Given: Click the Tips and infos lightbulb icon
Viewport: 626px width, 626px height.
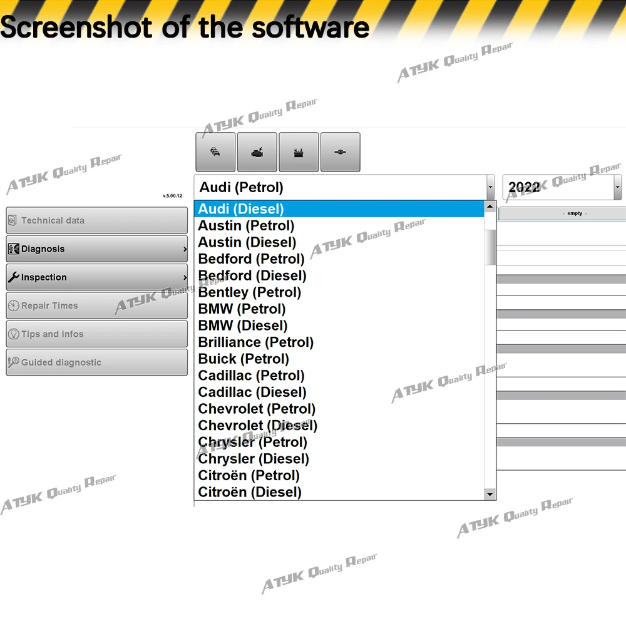Looking at the screenshot, I should [14, 334].
